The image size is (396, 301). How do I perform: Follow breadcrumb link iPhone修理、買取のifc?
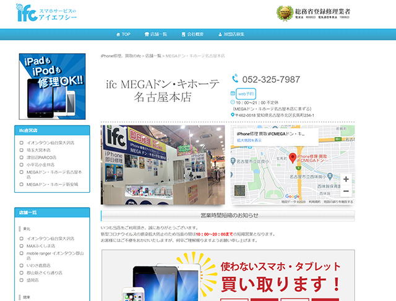tap(121, 56)
